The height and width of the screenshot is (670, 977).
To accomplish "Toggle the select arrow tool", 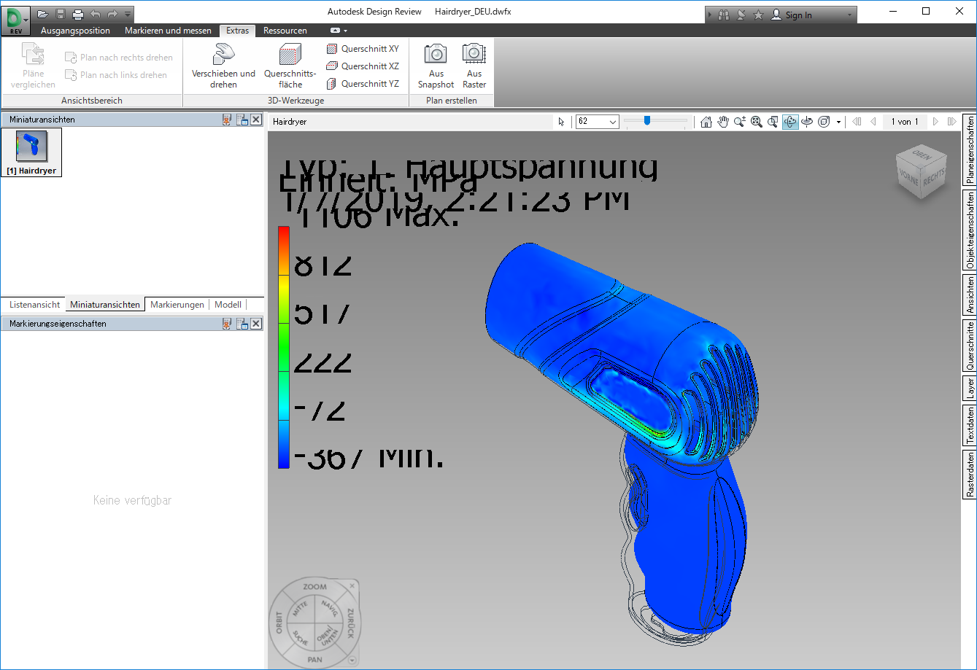I will tap(561, 122).
